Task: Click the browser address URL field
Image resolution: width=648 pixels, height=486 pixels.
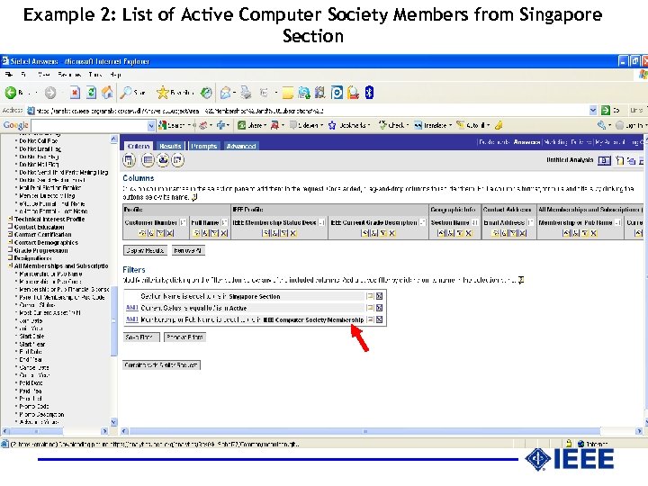Action: click(x=308, y=111)
